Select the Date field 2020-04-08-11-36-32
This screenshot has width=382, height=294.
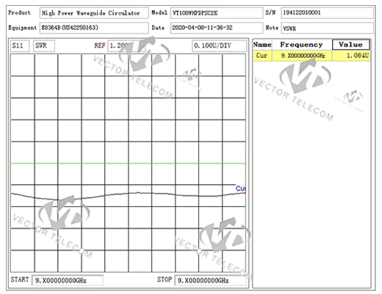[x=217, y=28]
